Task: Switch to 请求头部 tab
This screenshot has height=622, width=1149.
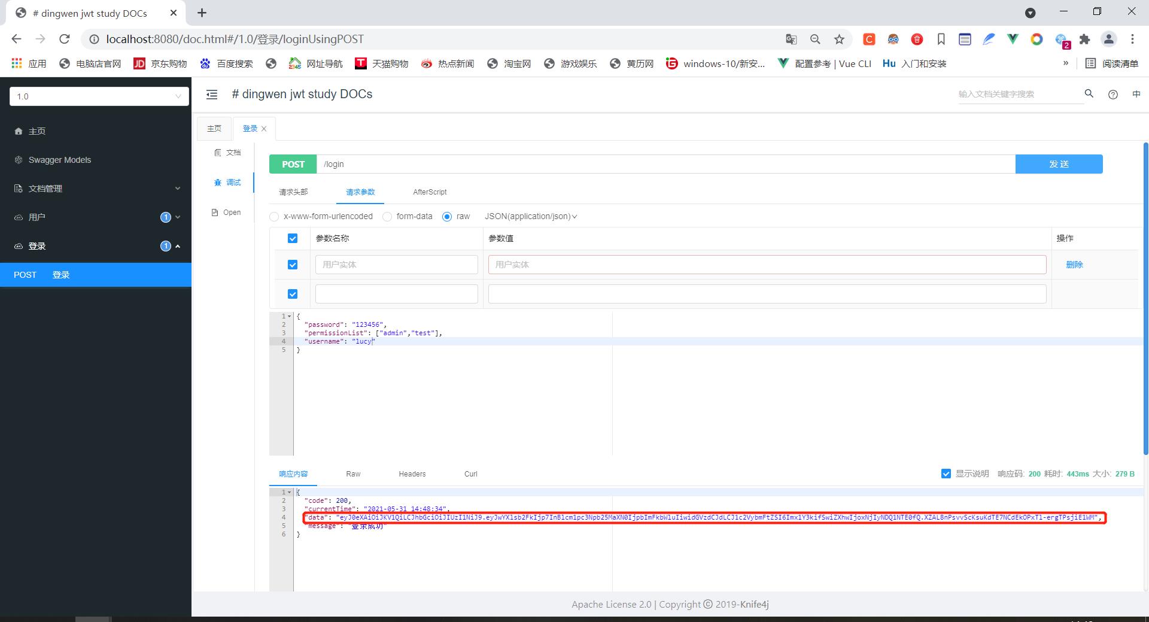Action: click(293, 192)
